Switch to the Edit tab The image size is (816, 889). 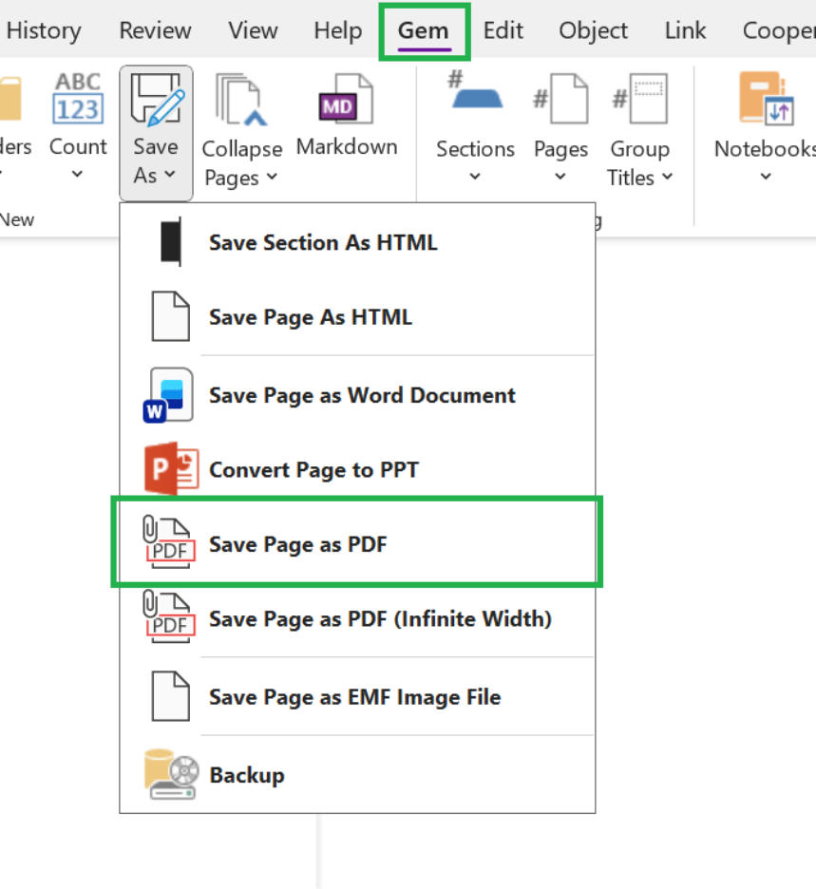coord(503,30)
